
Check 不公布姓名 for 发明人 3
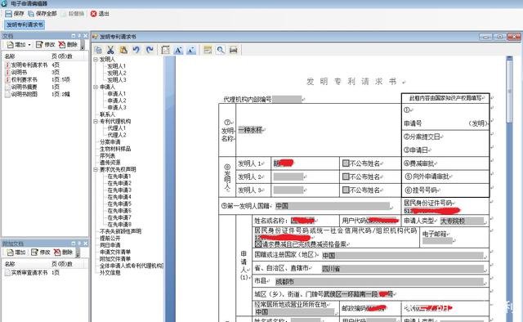pyautogui.click(x=346, y=190)
